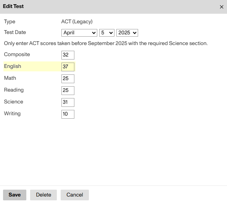Click the English score field
227x203 pixels.
68,67
